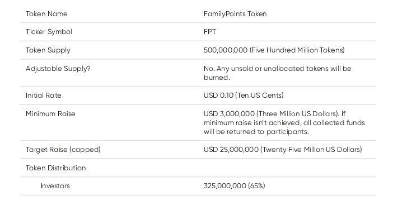The width and height of the screenshot is (407, 210).
Task: Click the unsold tokens burned text
Action: [x=278, y=73]
